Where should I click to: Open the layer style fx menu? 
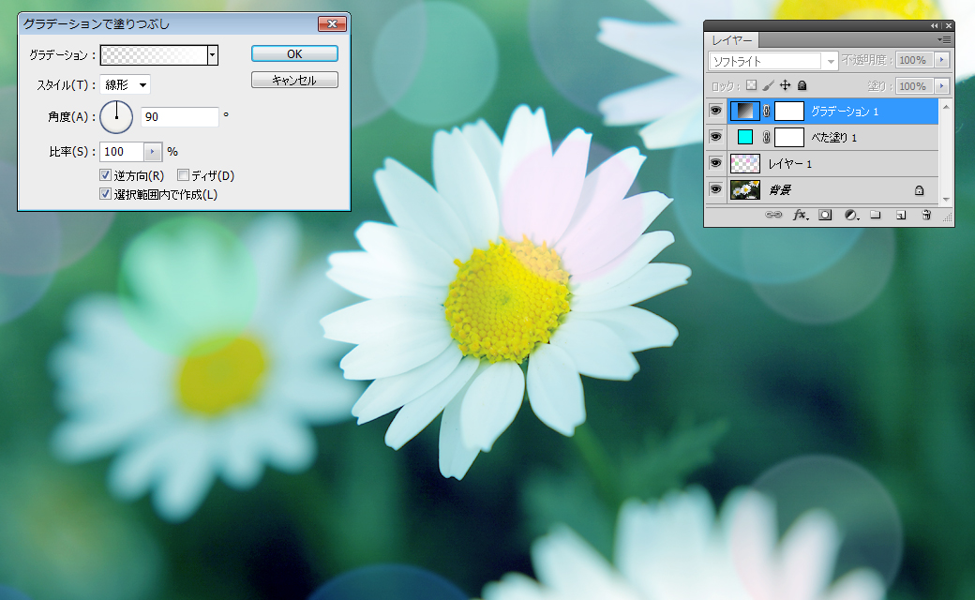[801, 215]
